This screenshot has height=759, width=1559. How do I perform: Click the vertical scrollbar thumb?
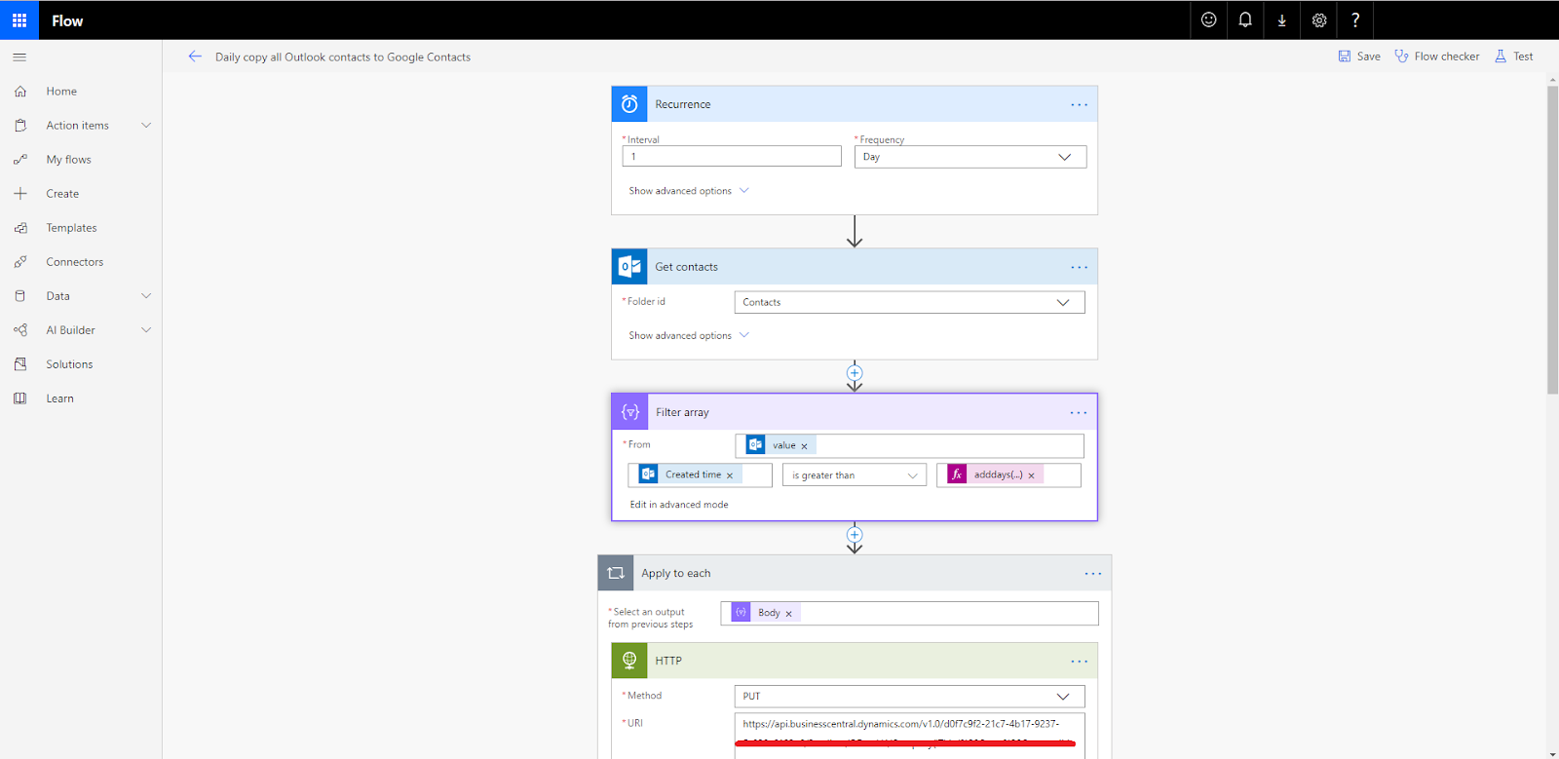tap(1552, 240)
